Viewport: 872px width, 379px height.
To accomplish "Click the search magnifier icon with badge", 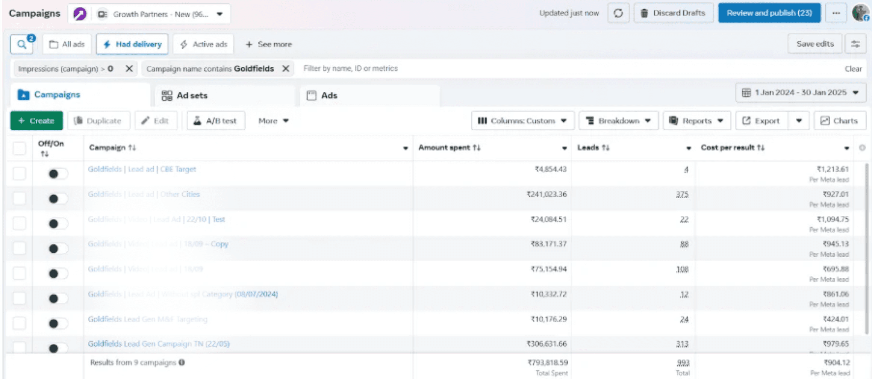I will (x=22, y=44).
